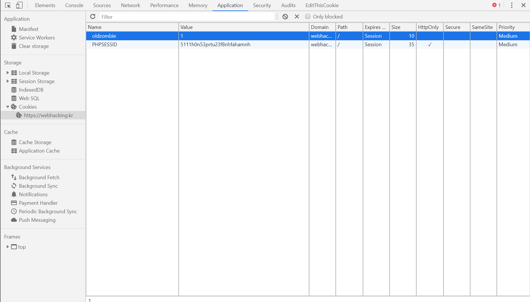Sort by the HttpOnly column header
The height and width of the screenshot is (302, 530).
tap(430, 27)
